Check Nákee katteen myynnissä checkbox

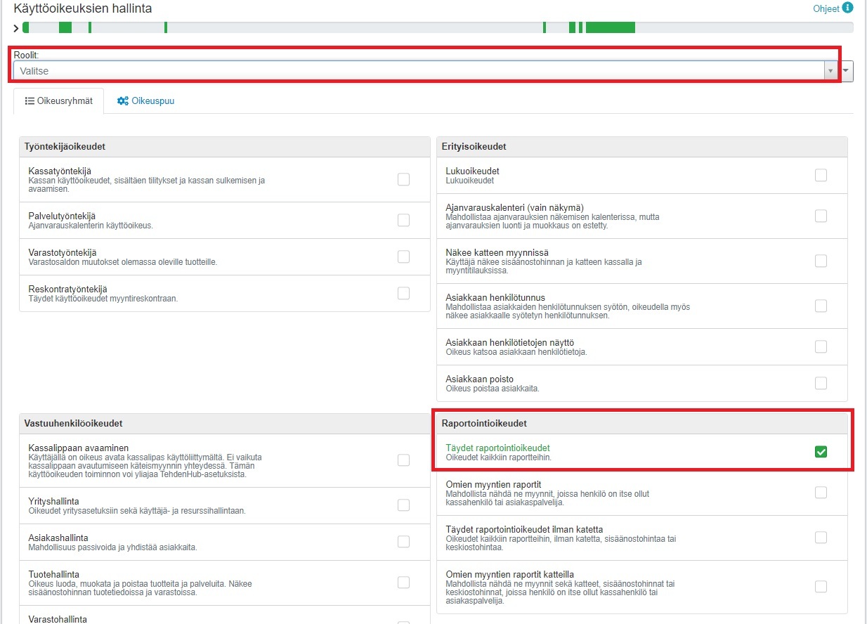tap(821, 261)
